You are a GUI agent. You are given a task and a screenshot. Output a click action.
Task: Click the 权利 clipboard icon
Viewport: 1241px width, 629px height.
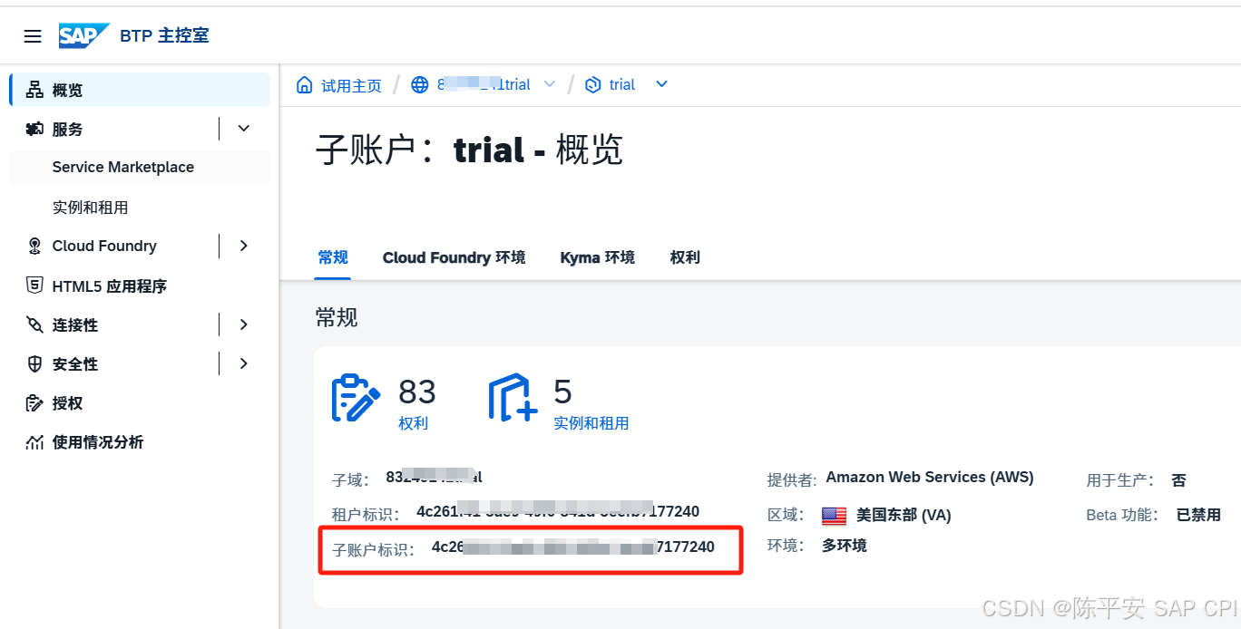pyautogui.click(x=356, y=398)
